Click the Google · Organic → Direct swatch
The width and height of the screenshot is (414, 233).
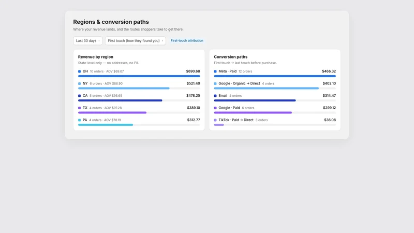[x=215, y=83]
